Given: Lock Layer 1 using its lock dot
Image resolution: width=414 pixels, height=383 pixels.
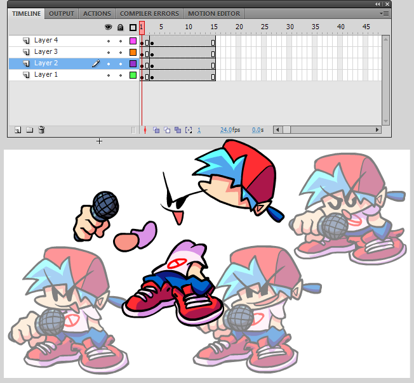Looking at the screenshot, I should [x=121, y=75].
